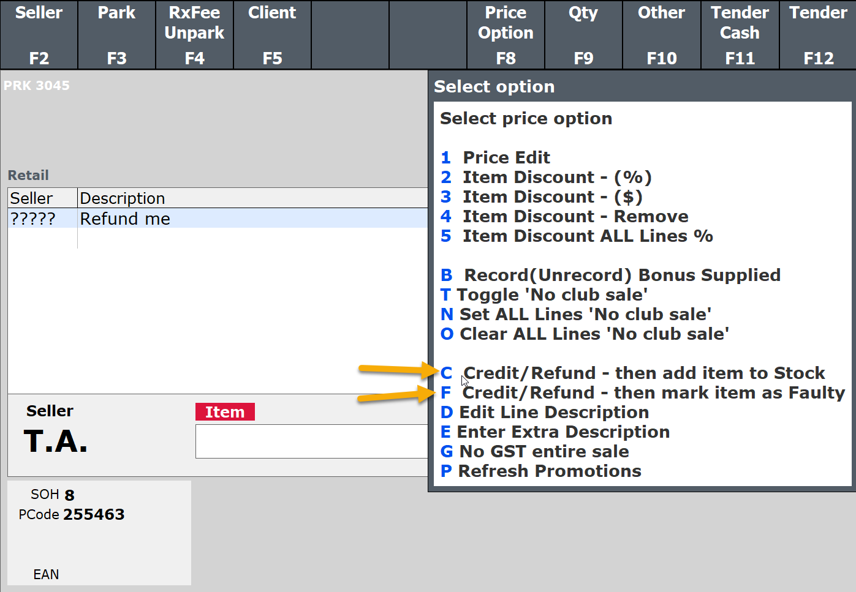Click the Park F3 function button
This screenshot has width=856, height=592.
(116, 35)
